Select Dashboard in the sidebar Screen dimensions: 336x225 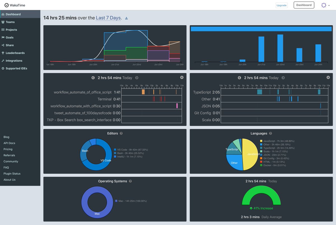click(20, 14)
